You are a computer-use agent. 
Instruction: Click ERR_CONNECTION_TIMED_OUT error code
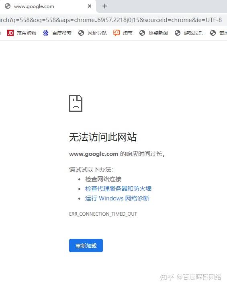103,214
